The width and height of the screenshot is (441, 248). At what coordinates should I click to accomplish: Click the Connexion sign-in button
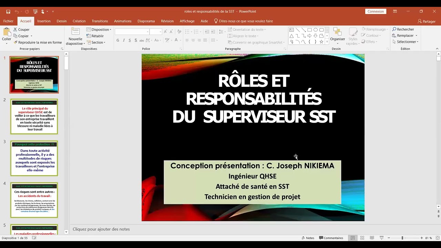click(x=376, y=11)
